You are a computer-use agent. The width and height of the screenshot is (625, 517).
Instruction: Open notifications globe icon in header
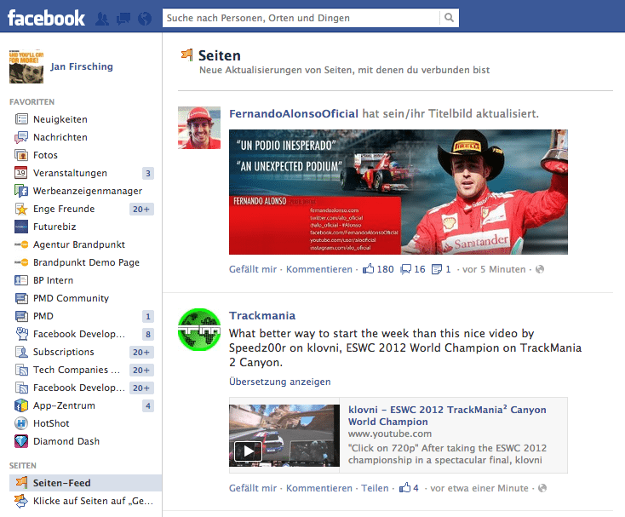click(x=145, y=19)
